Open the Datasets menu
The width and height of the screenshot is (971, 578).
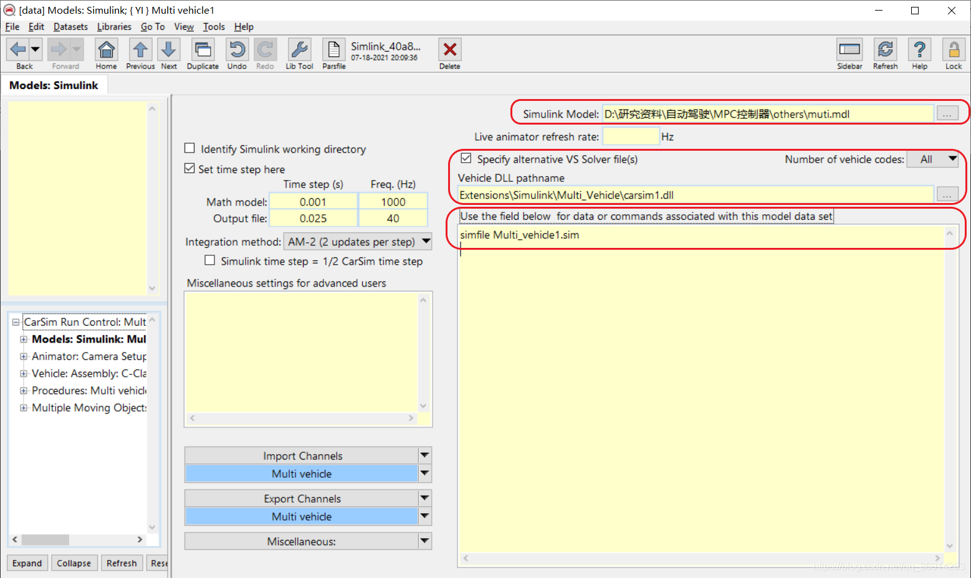coord(70,27)
